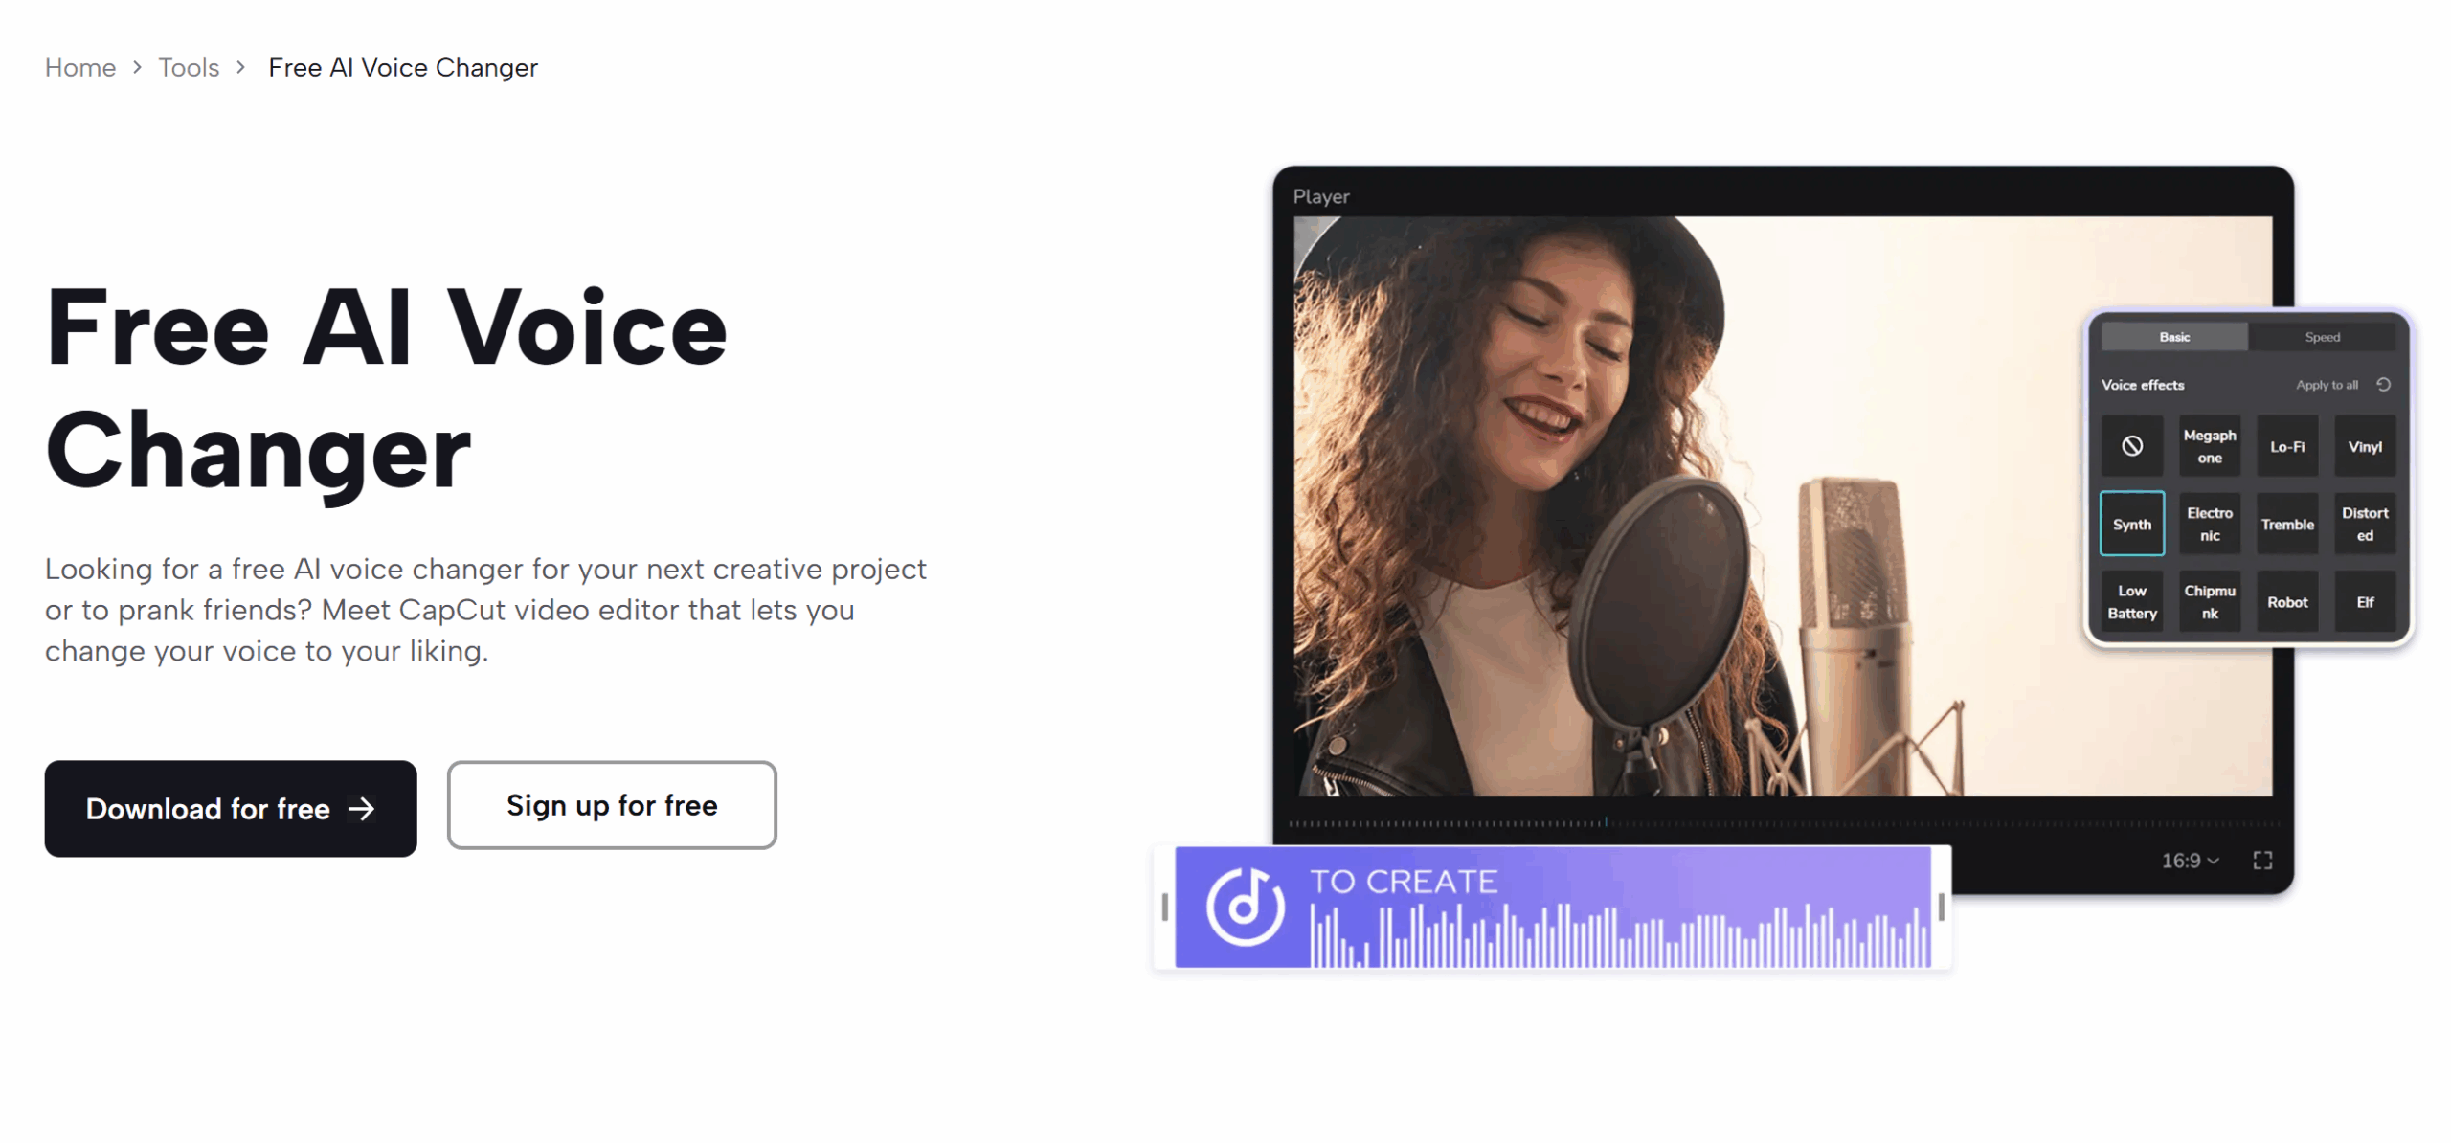
Task: Click the audio clip waveform
Action: tap(1618, 938)
